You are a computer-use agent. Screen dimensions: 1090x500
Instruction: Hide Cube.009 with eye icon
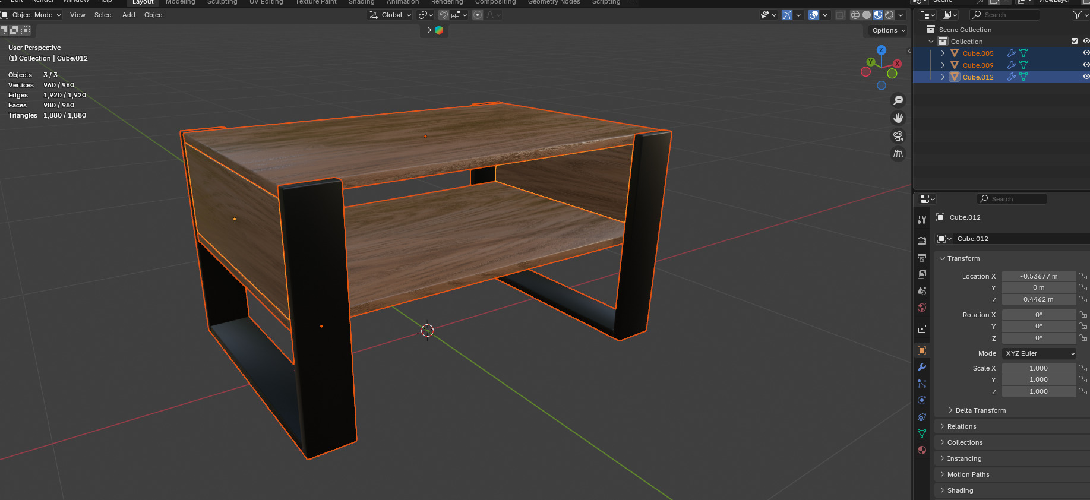1086,65
